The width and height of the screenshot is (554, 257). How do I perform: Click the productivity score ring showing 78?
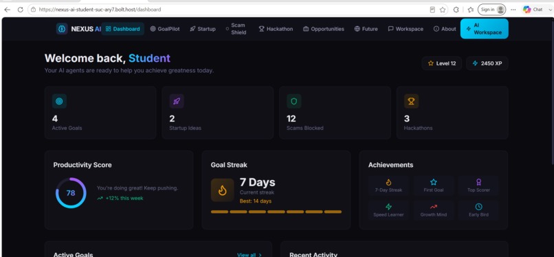tap(71, 193)
